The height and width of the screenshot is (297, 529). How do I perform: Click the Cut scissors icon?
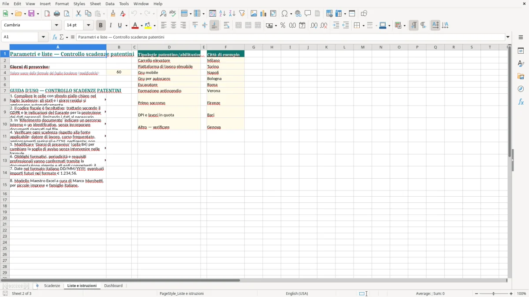[78, 14]
